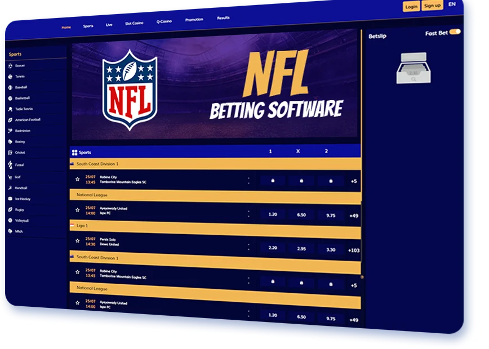Click the flag icon next to Liga 1
Image resolution: width=489 pixels, height=349 pixels.
coord(72,225)
